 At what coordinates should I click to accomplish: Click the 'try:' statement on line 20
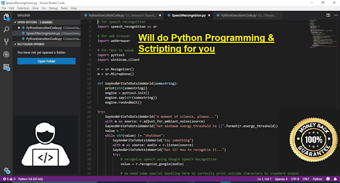[x=101, y=112]
